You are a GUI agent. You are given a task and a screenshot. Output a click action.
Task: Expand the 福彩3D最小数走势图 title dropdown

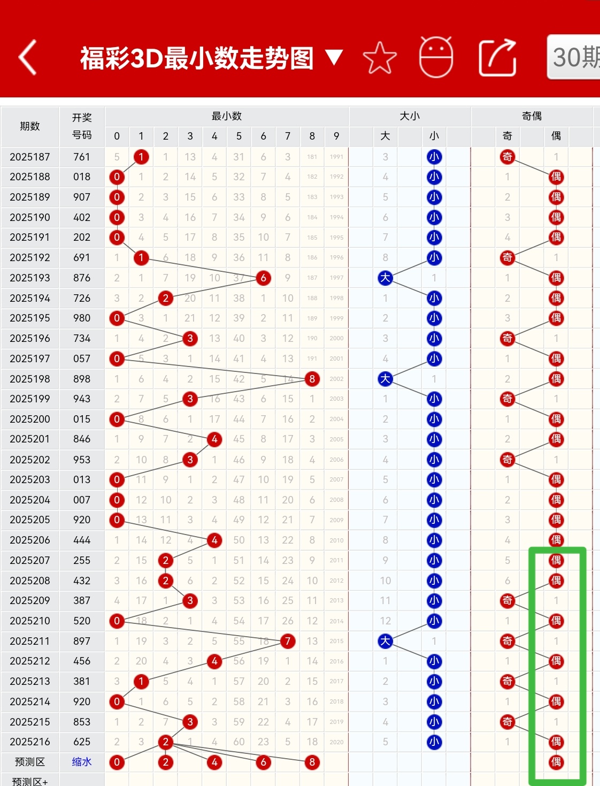[211, 58]
